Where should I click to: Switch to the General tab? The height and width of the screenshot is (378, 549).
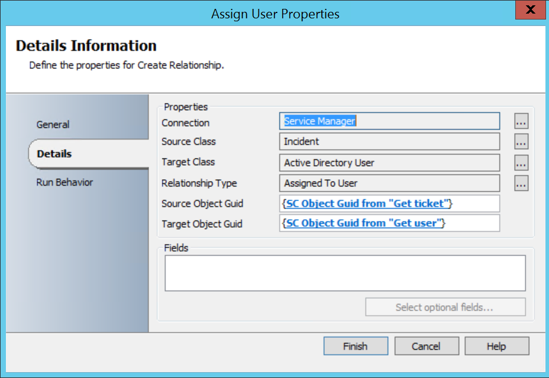(x=53, y=125)
